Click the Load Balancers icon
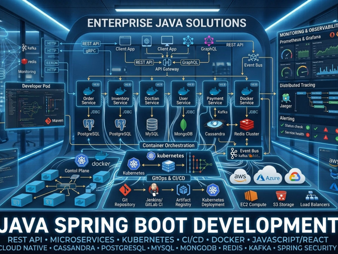This screenshot has width=338, height=254. 312,196
